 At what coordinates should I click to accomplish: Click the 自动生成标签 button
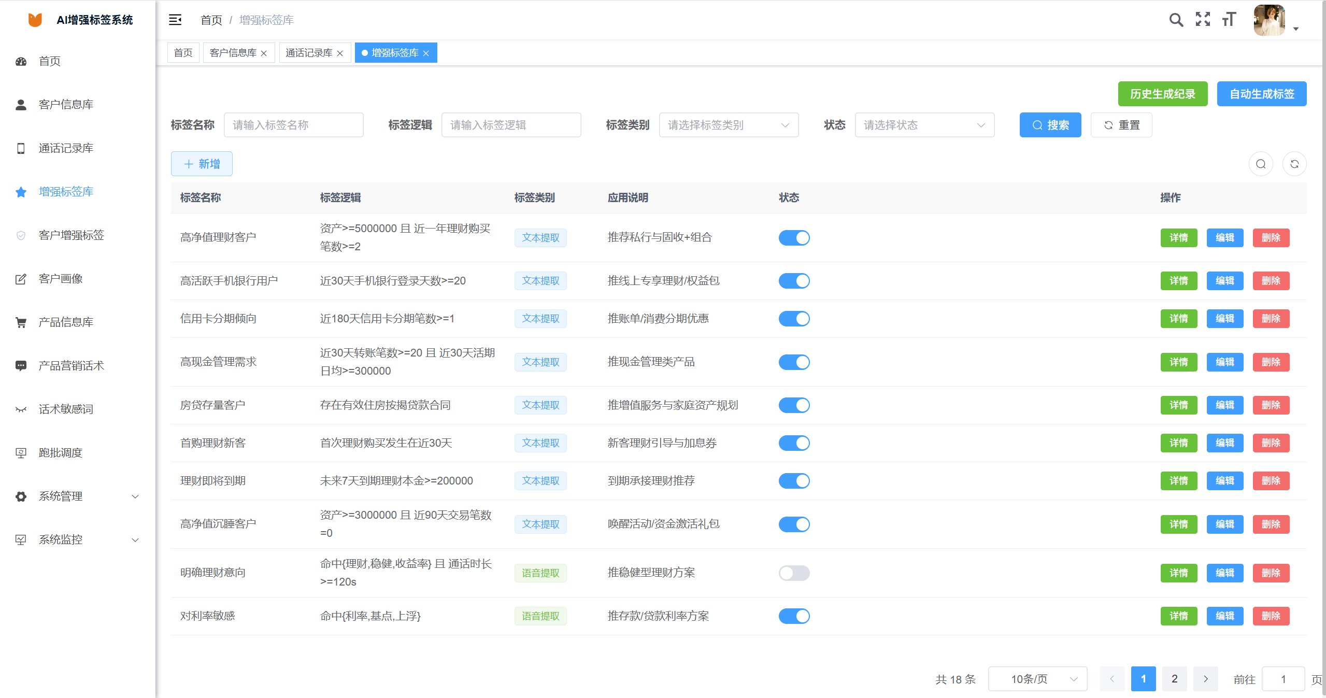pyautogui.click(x=1261, y=94)
